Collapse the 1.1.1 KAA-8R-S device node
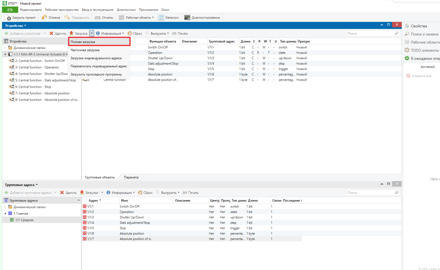This screenshot has width=440, height=270. point(5,54)
